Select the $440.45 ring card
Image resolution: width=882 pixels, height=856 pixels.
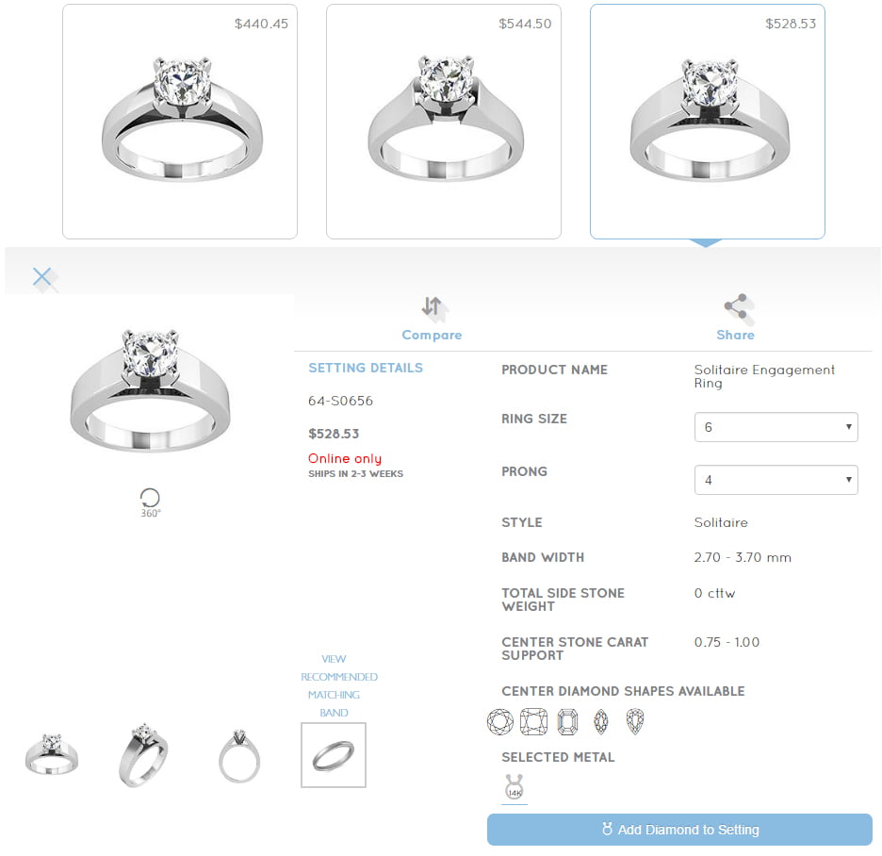[x=180, y=122]
